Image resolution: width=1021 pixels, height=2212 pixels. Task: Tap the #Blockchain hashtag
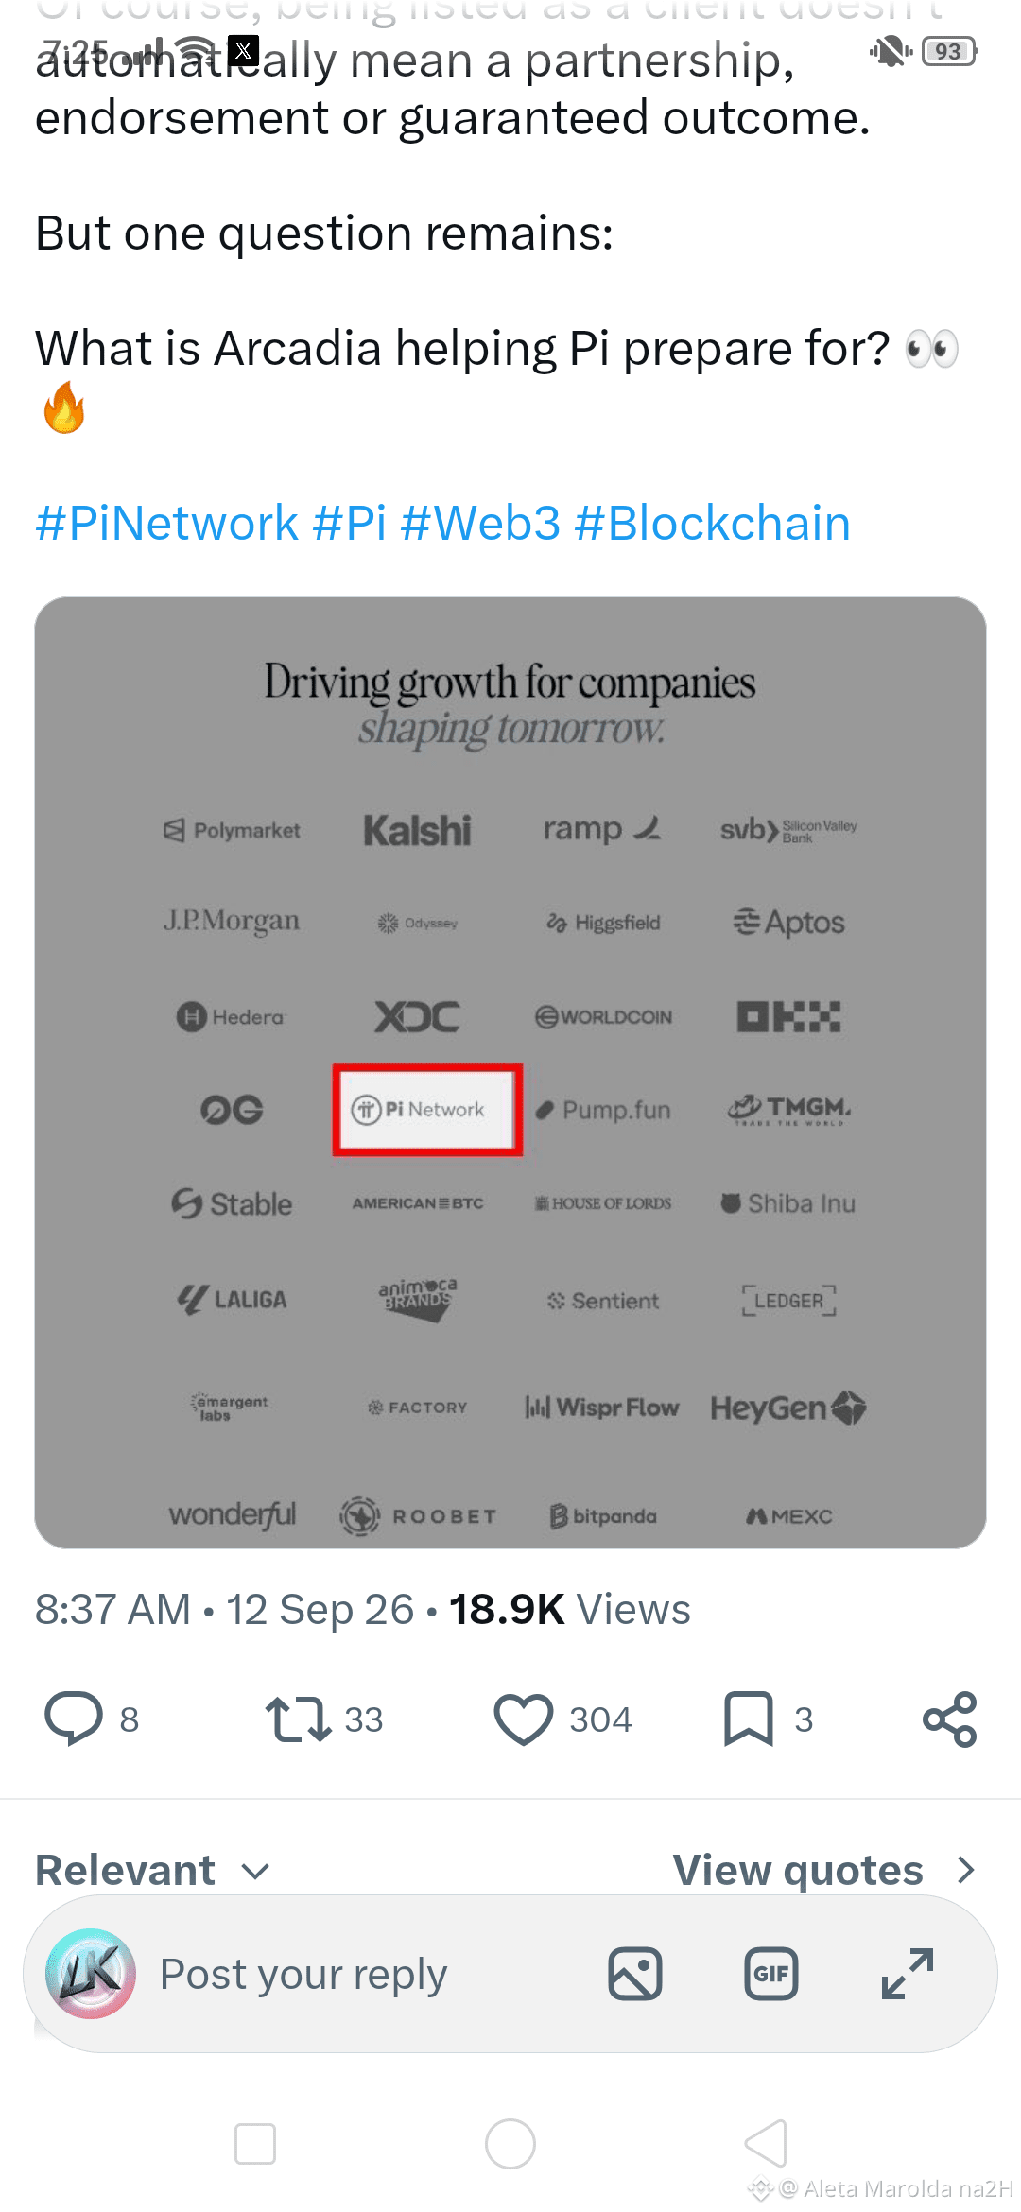713,523
